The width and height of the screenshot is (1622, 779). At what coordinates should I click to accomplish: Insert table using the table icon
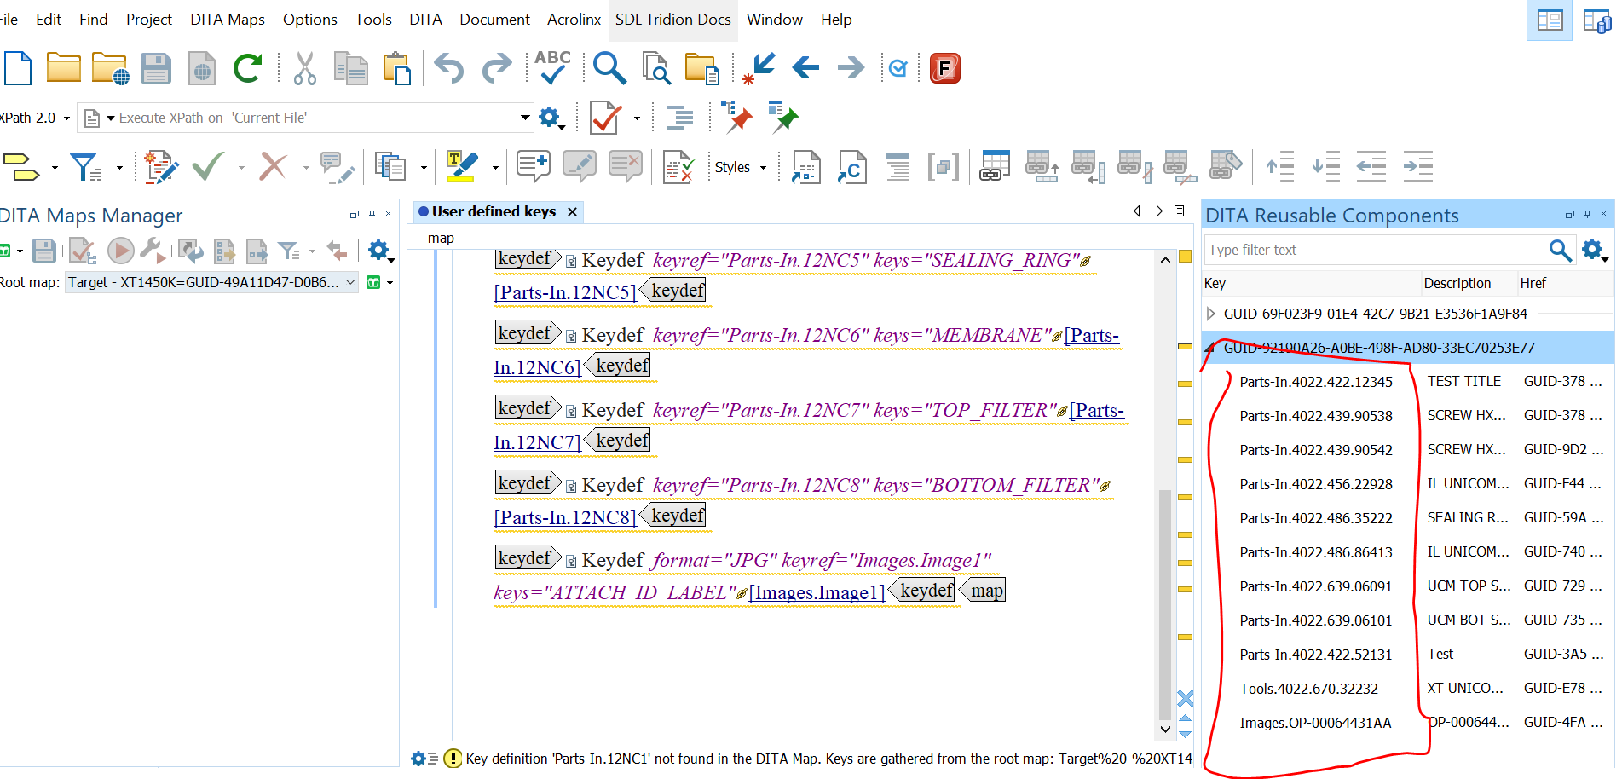995,166
